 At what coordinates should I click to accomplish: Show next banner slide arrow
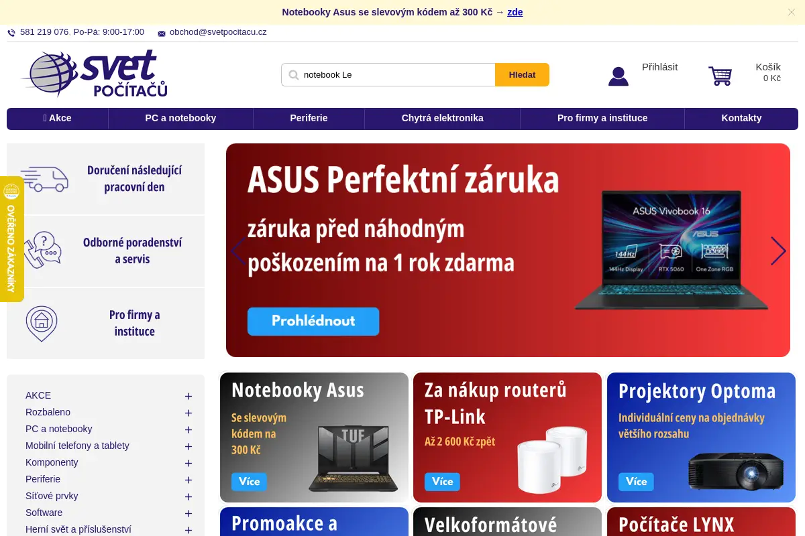point(778,251)
